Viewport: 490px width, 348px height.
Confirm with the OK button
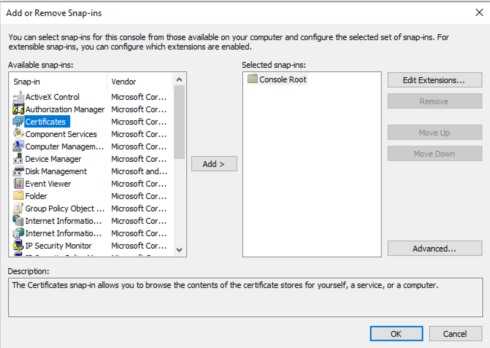click(396, 333)
